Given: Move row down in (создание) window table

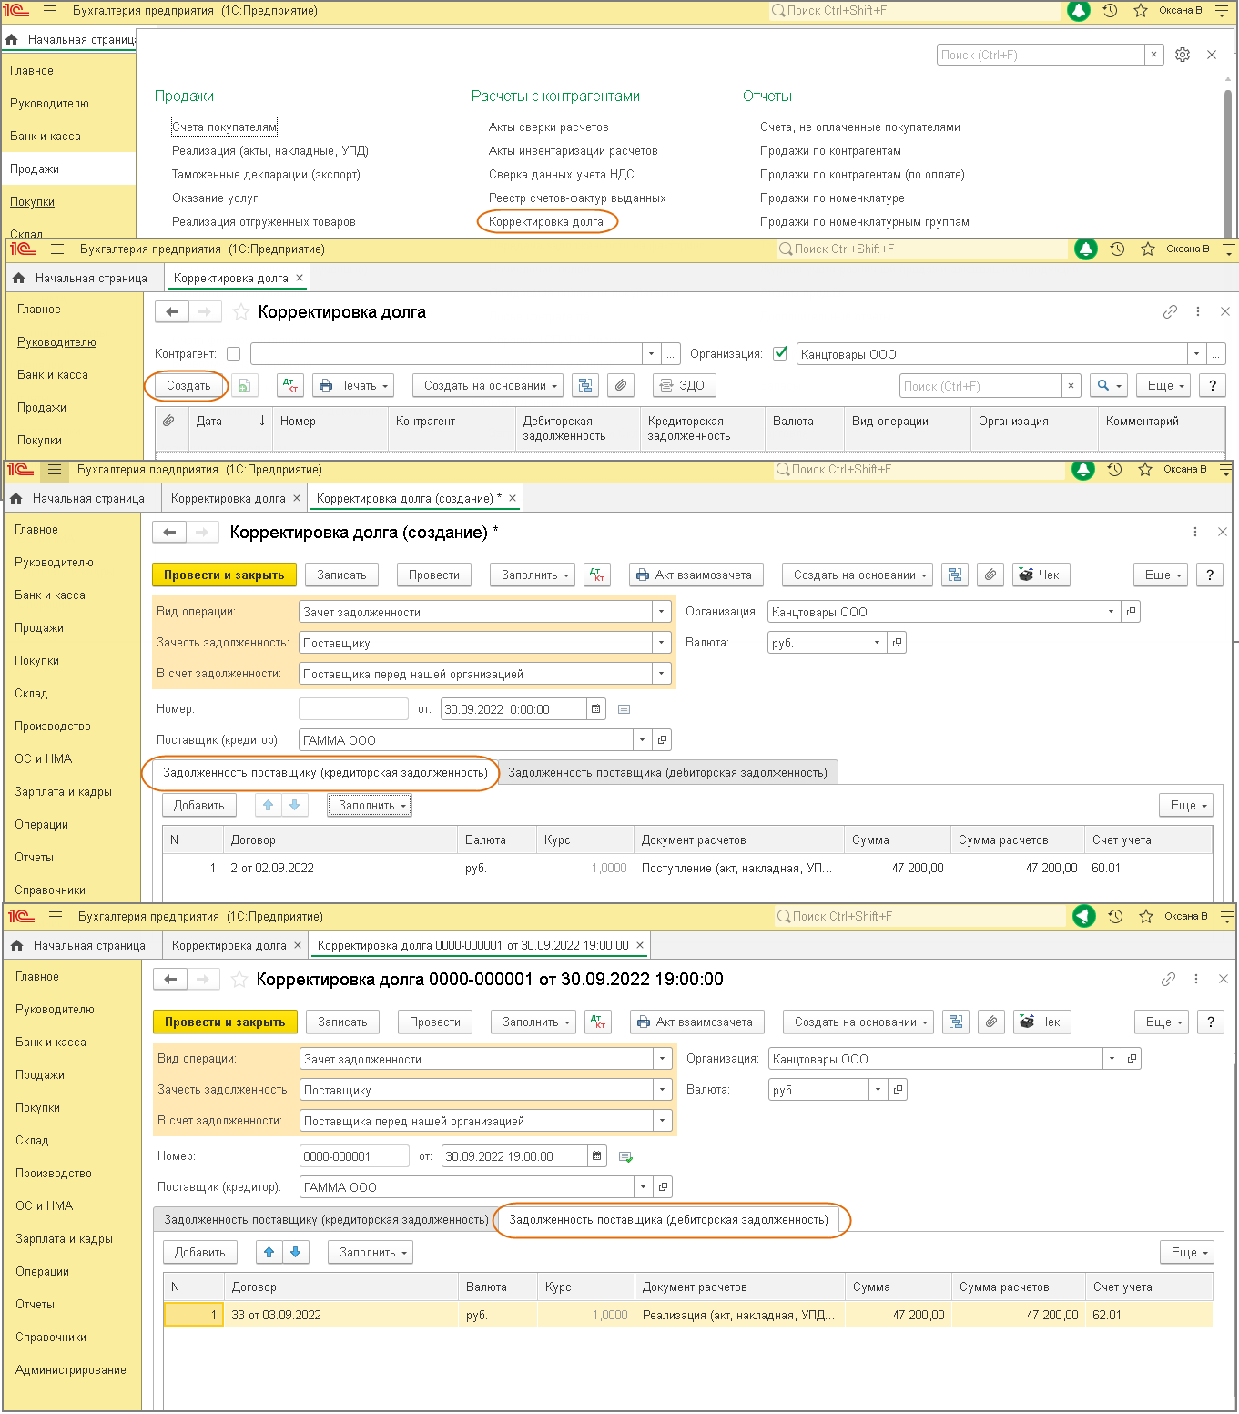Looking at the screenshot, I should 294,806.
